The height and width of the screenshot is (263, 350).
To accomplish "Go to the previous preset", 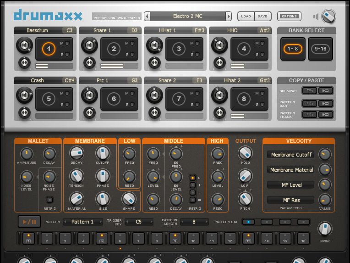I will pyautogui.click(x=147, y=17).
